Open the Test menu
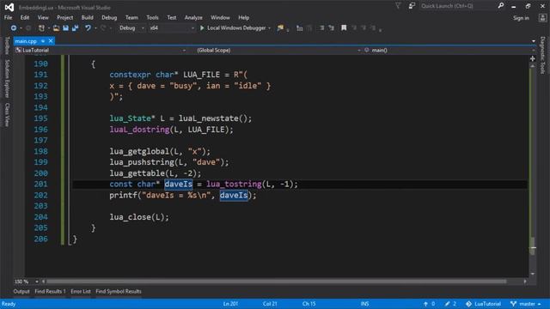This screenshot has width=550, height=309. (x=172, y=17)
